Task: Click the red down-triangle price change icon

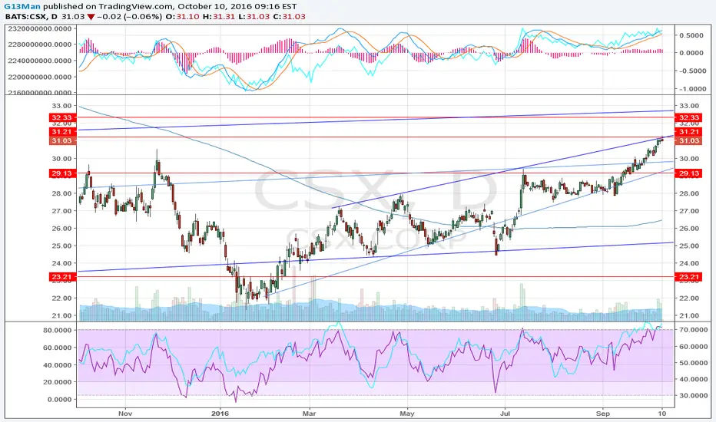Action: pos(91,17)
